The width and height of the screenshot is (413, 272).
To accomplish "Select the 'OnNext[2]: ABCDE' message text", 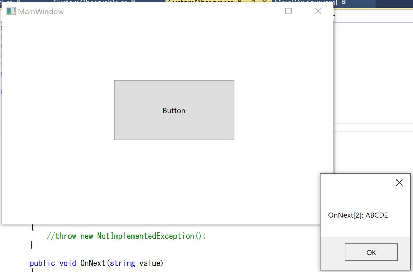I will [358, 215].
